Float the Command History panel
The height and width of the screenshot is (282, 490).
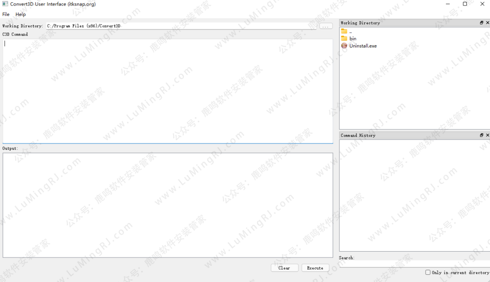click(x=481, y=135)
